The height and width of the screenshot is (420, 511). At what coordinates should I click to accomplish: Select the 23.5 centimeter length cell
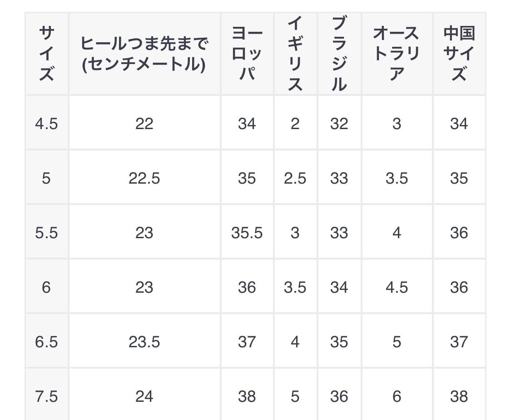click(144, 342)
